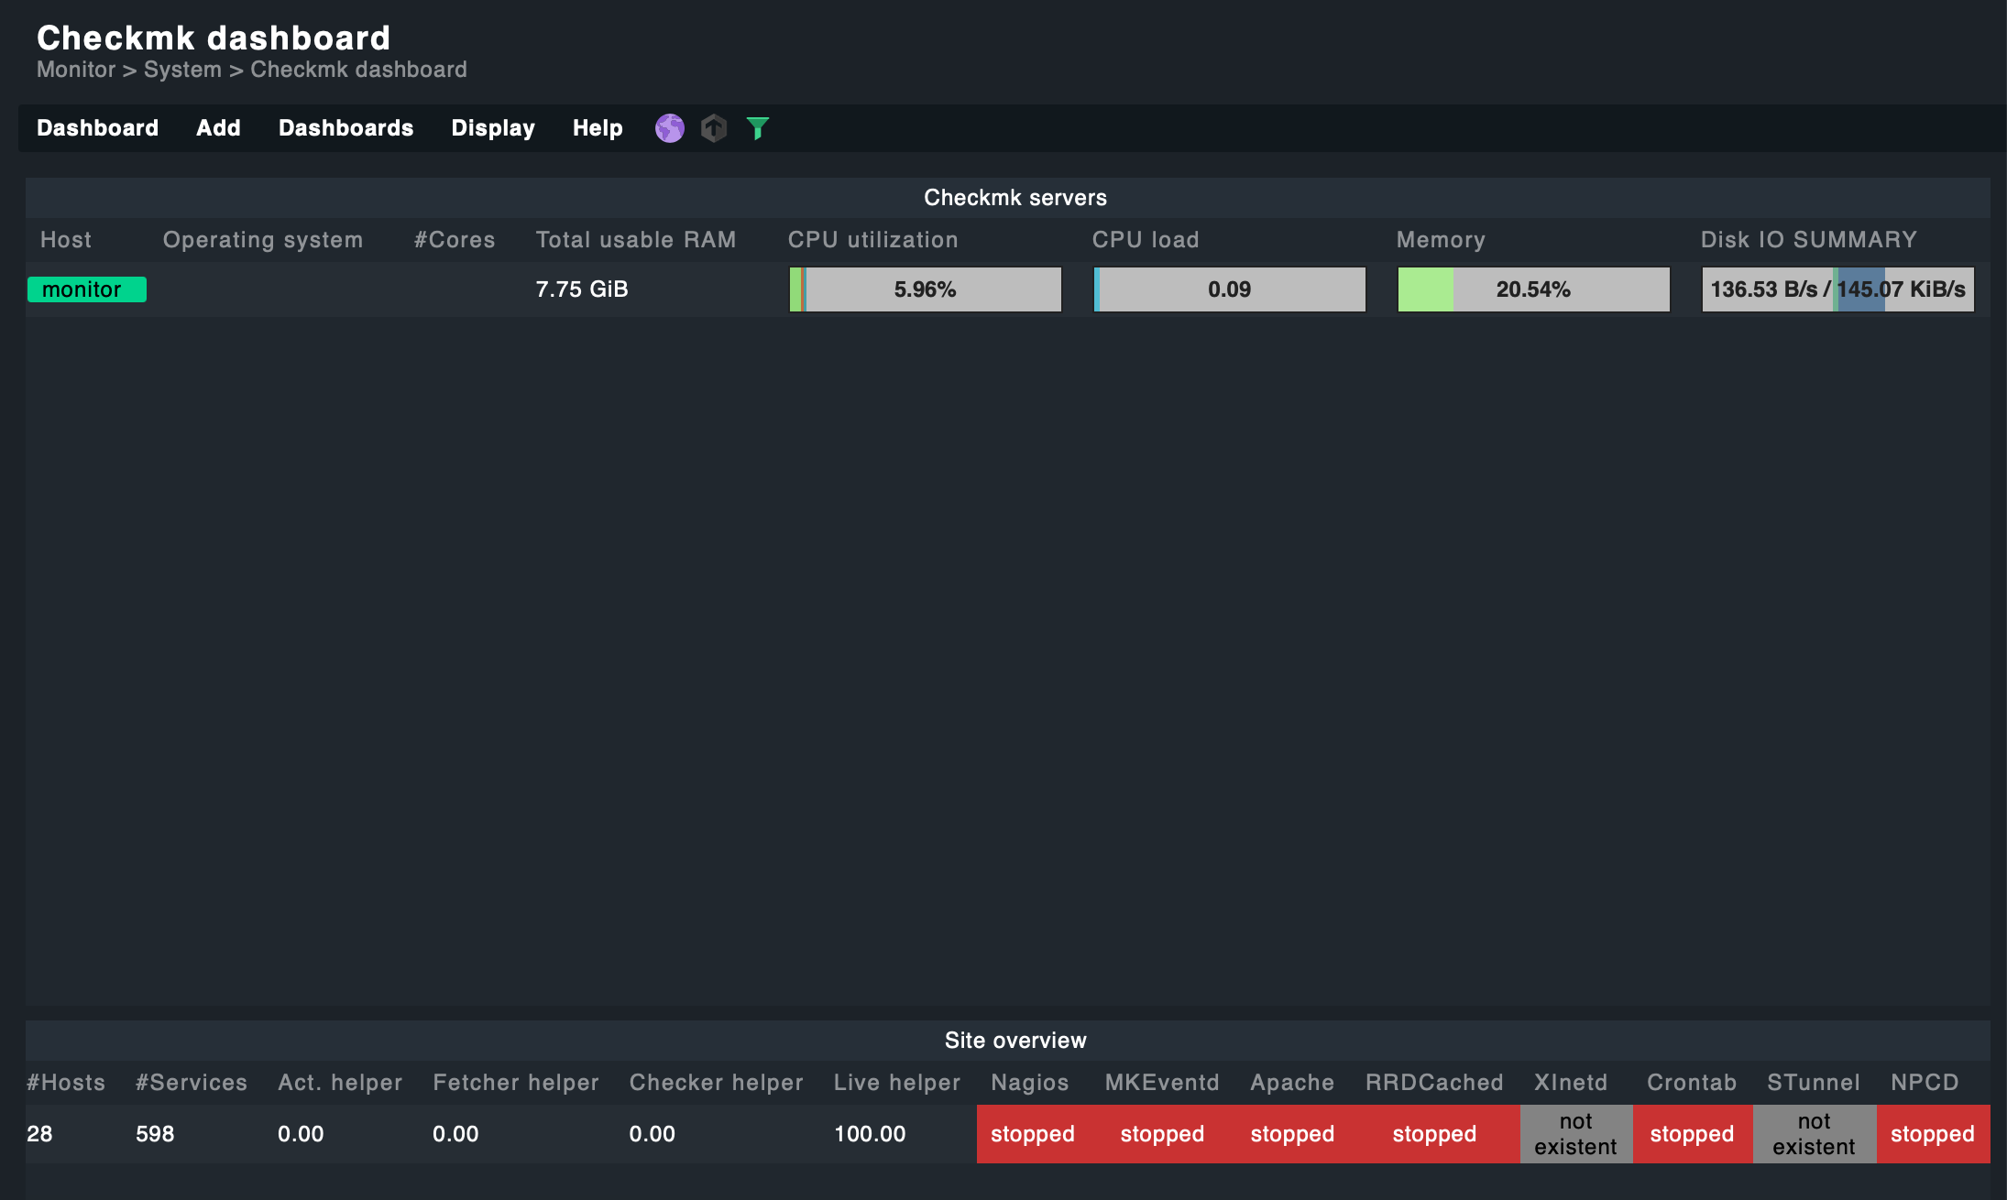The width and height of the screenshot is (2007, 1200).
Task: Click the CPU load 0.09 bar
Action: (x=1229, y=289)
